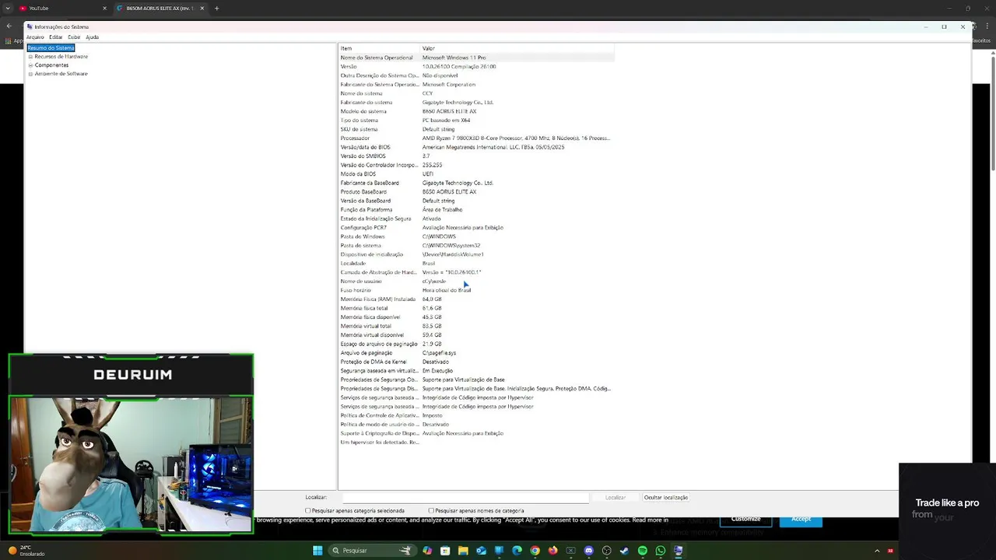Click Accept on the cookie banner
The image size is (996, 560).
tap(801, 519)
